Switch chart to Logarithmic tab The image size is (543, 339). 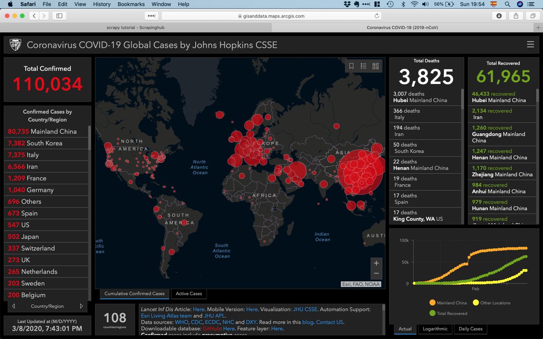[x=435, y=329]
